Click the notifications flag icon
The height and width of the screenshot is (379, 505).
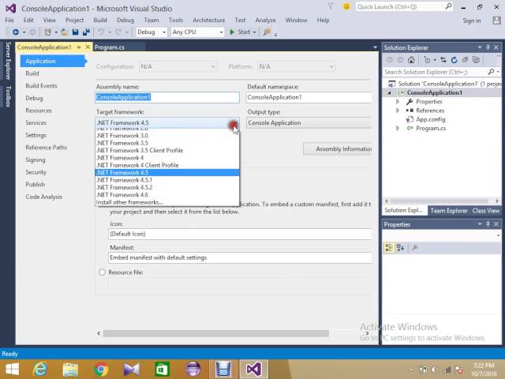tap(331, 6)
